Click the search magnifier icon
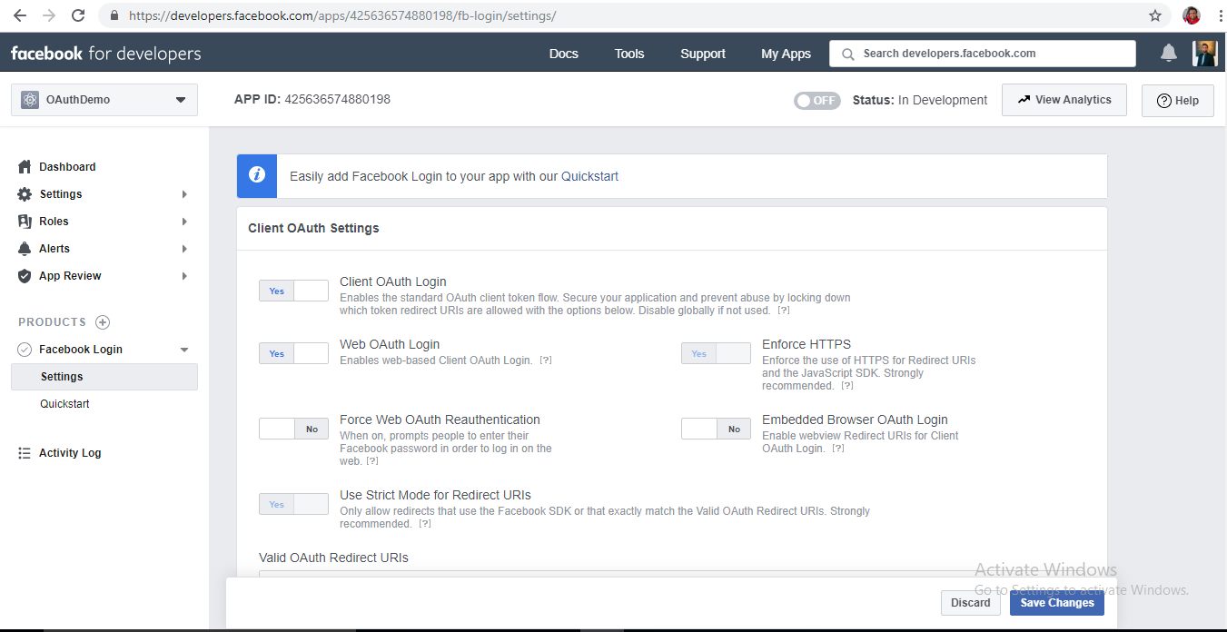This screenshot has height=632, width=1227. tap(848, 54)
